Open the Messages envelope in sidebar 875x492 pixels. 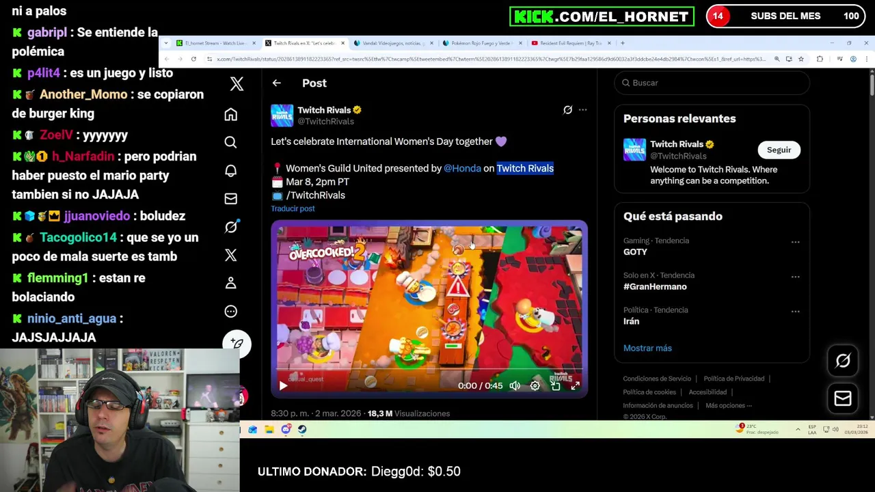click(230, 199)
